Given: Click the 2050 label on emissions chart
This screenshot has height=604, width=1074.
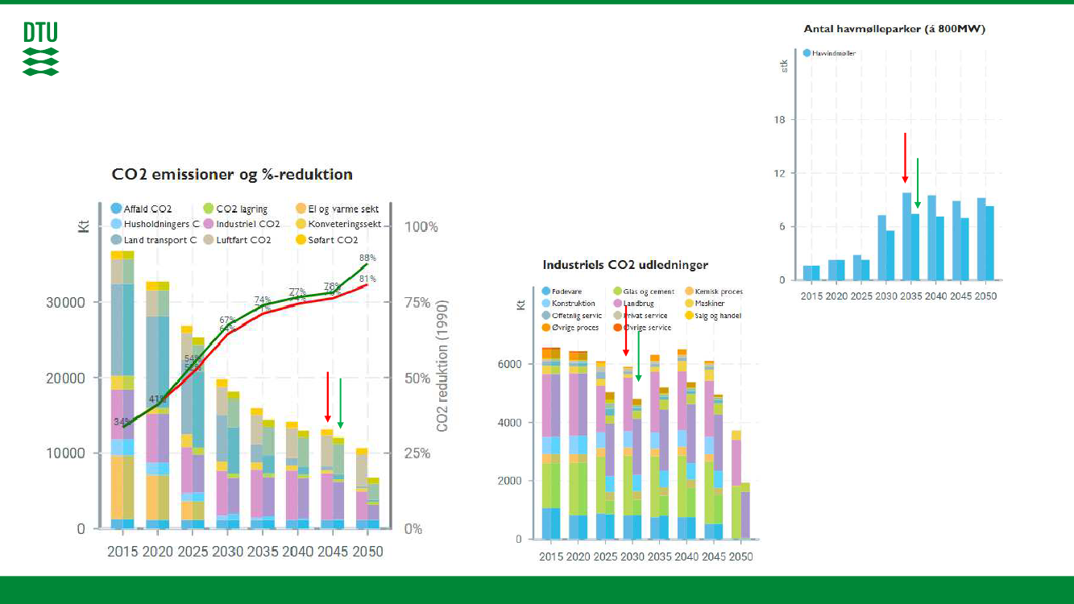Looking at the screenshot, I should (367, 552).
